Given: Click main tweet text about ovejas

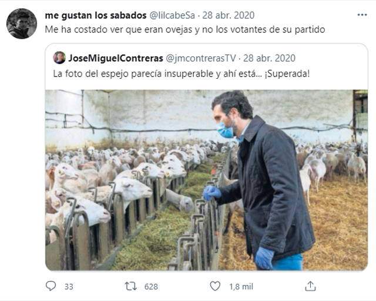Looking at the screenshot, I should point(185,29).
